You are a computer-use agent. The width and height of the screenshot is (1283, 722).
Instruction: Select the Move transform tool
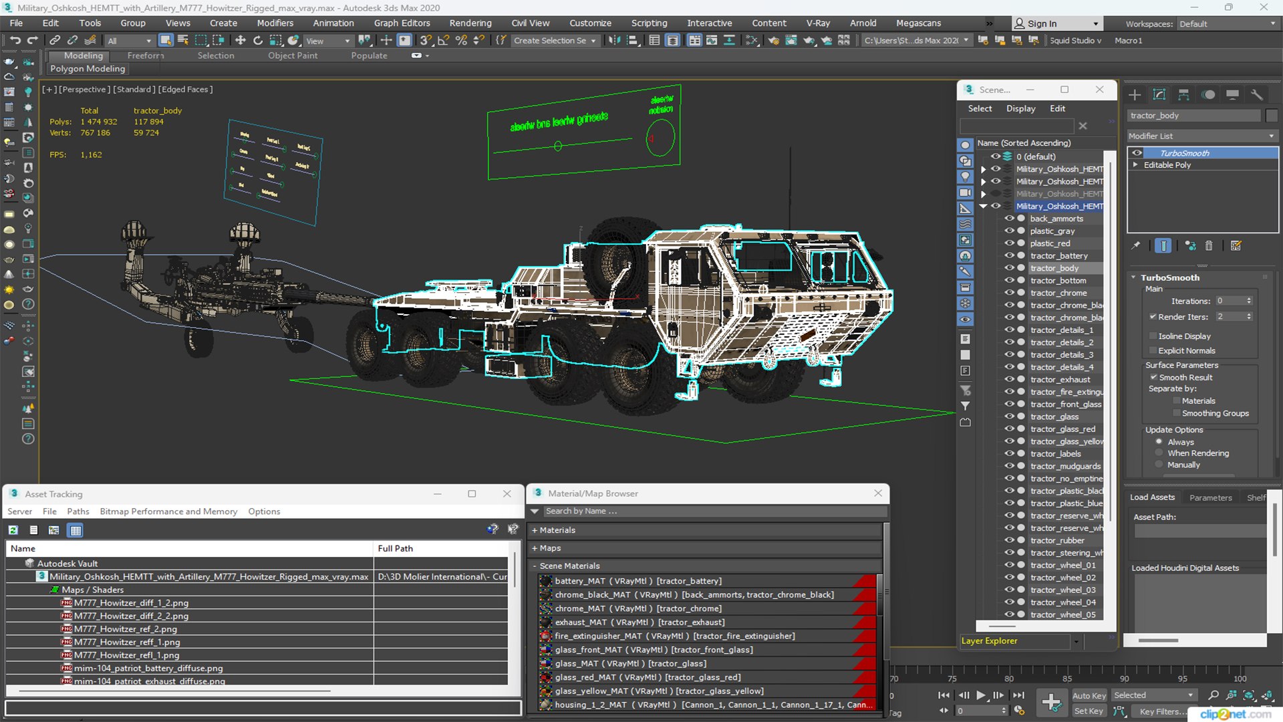(x=240, y=41)
